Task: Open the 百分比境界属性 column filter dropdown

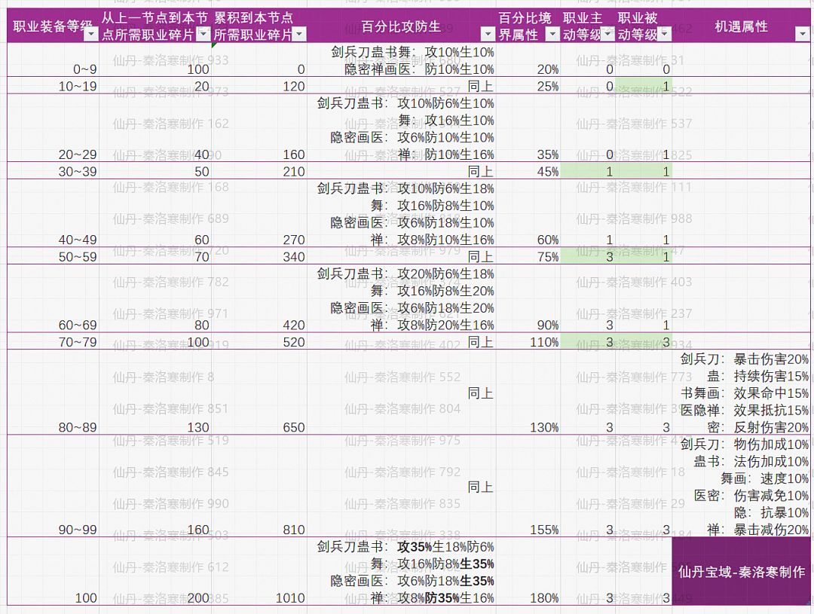Action: 553,34
